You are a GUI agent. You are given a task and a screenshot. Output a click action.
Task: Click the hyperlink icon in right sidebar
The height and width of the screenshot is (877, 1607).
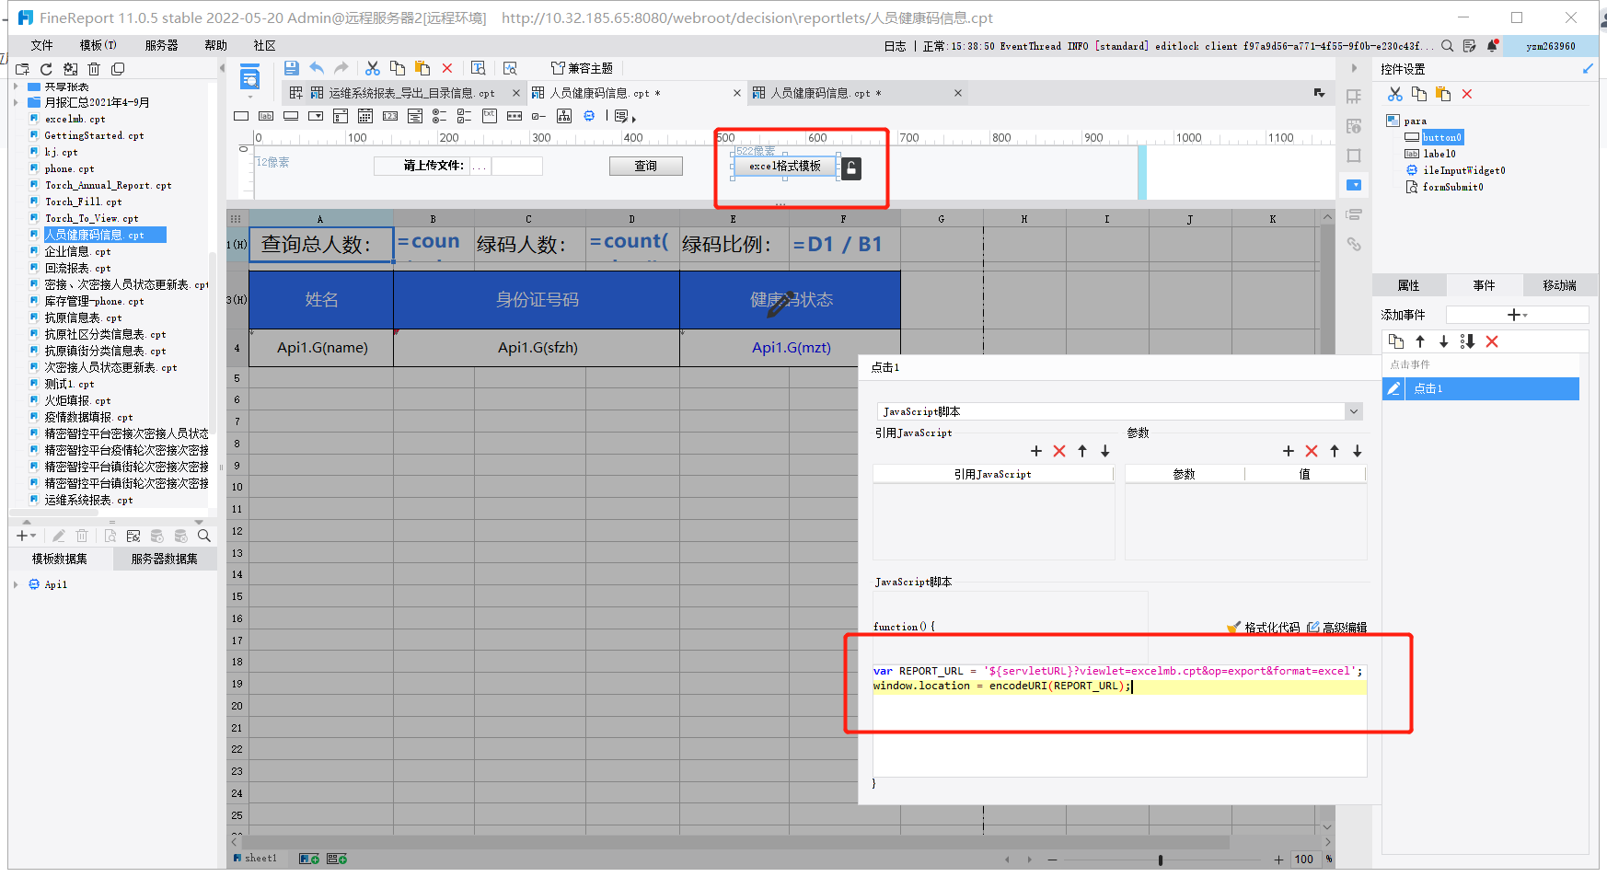(x=1354, y=244)
